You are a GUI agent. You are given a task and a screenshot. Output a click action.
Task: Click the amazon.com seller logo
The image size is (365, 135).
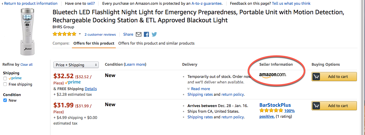(272, 75)
